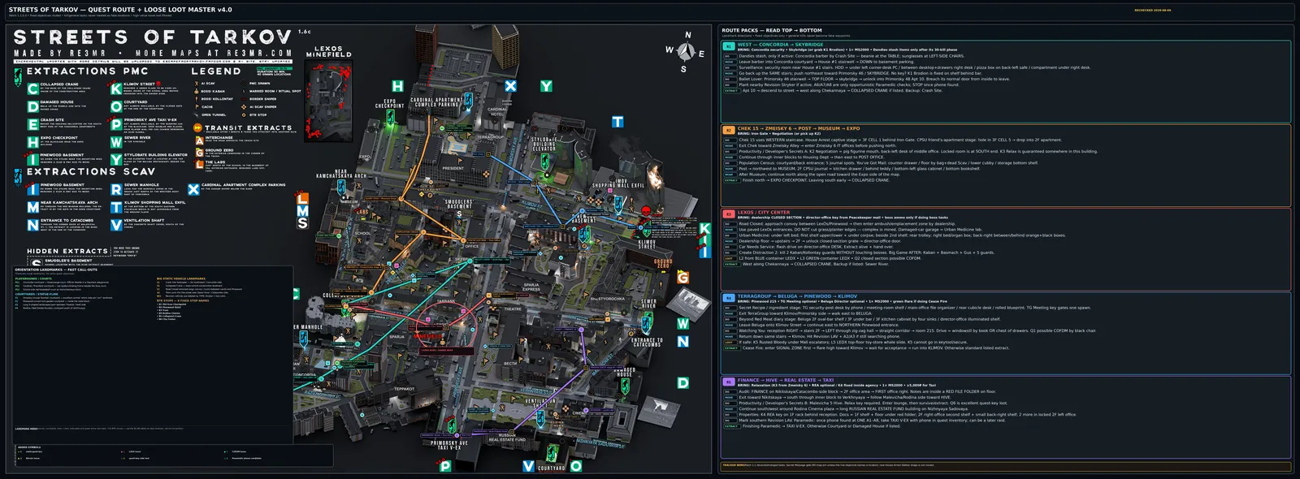Click the L The Labs transit icon
The height and width of the screenshot is (479, 1300).
click(x=199, y=164)
